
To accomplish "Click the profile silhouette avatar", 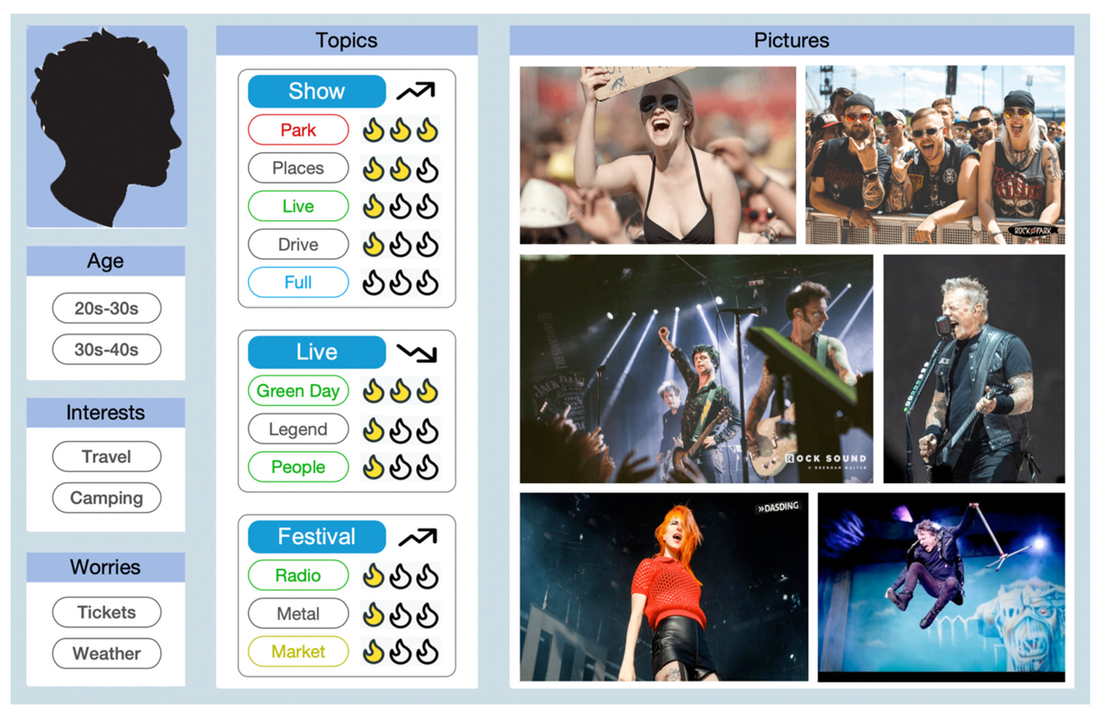I will [107, 126].
